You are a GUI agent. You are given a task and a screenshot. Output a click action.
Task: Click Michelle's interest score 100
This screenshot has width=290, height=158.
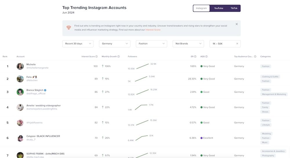click(x=95, y=66)
